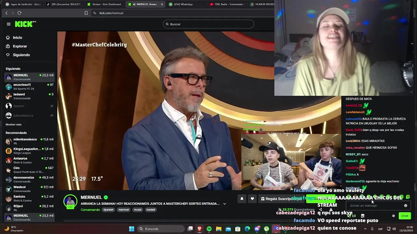Screen dimensions: 417x234
Task: Switch to the HUMOR NEGRO tab
Action: (262, 4)
